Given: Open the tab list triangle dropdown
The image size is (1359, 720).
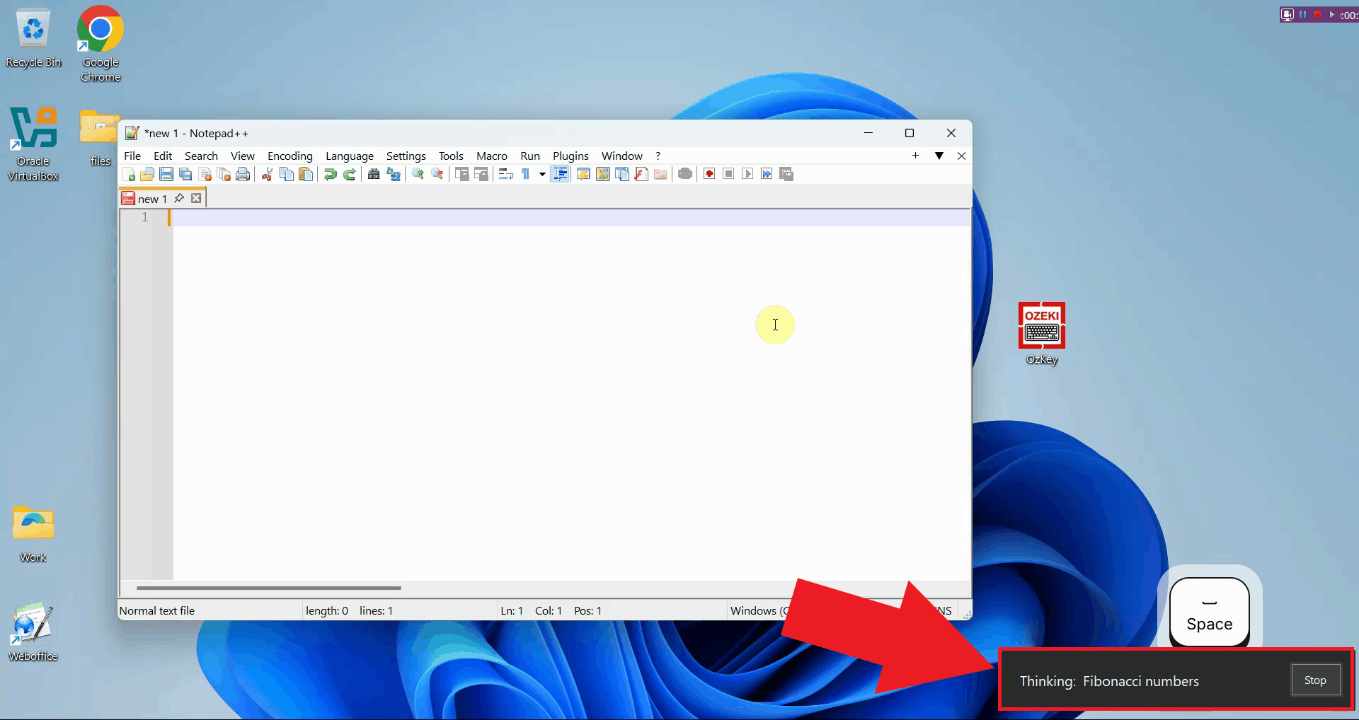Looking at the screenshot, I should pos(939,156).
